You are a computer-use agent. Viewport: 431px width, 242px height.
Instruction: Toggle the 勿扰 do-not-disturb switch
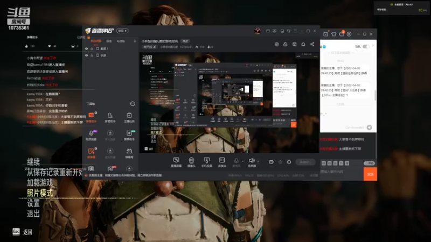tap(366, 47)
